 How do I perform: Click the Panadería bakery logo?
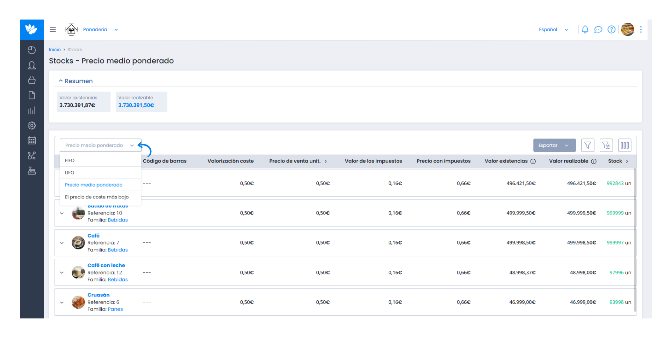tap(71, 29)
